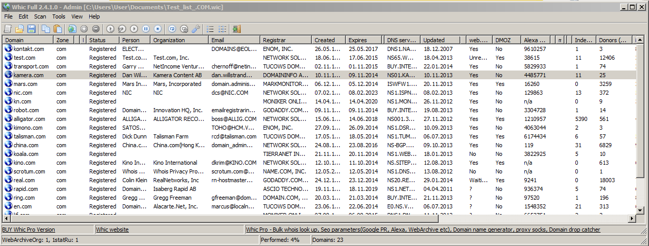Screen dimensions: 649x246
Task: Select the kontakt.com domain row
Action: [318, 49]
